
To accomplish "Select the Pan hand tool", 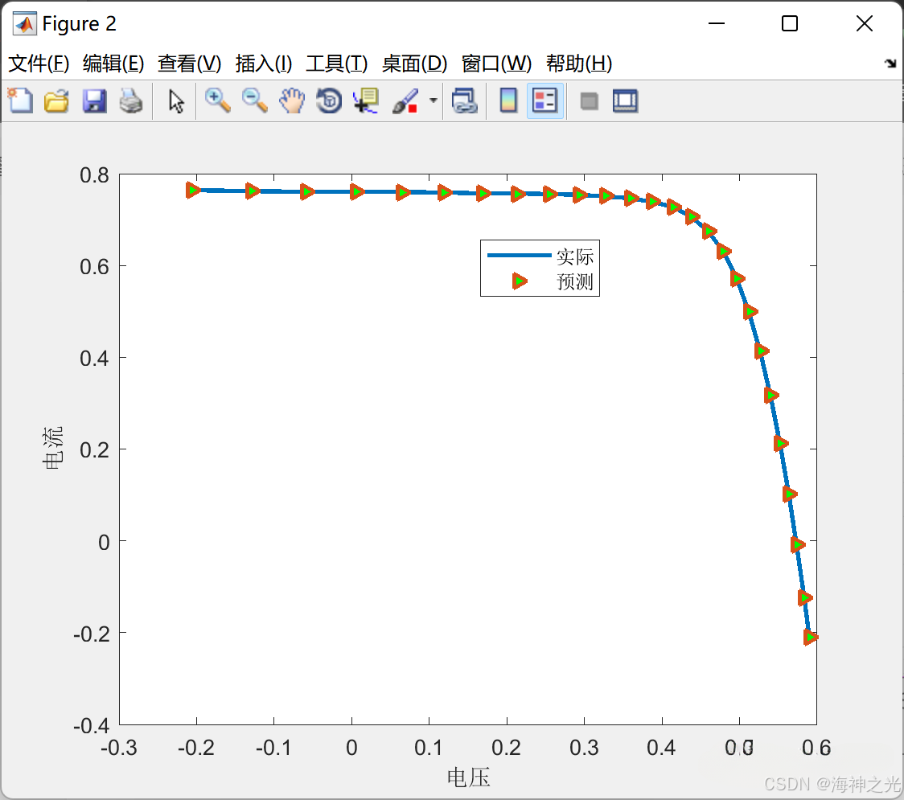I will click(292, 101).
